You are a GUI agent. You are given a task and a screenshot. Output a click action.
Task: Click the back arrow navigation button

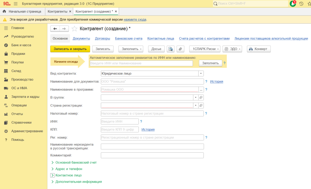[55, 29]
